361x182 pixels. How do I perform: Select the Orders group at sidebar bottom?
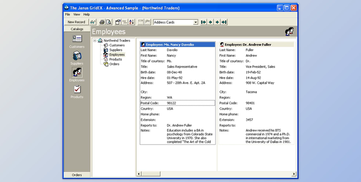click(x=77, y=175)
